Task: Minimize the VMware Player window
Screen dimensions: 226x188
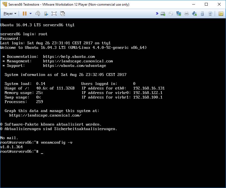Action: click(194, 4)
